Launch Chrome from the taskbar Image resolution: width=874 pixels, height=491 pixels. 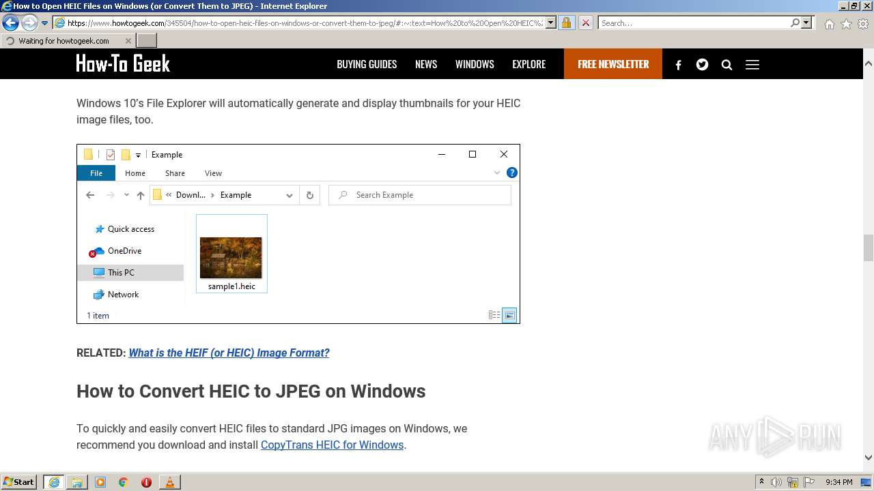[x=124, y=482]
